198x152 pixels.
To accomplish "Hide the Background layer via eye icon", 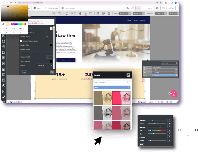I will pos(144,67).
